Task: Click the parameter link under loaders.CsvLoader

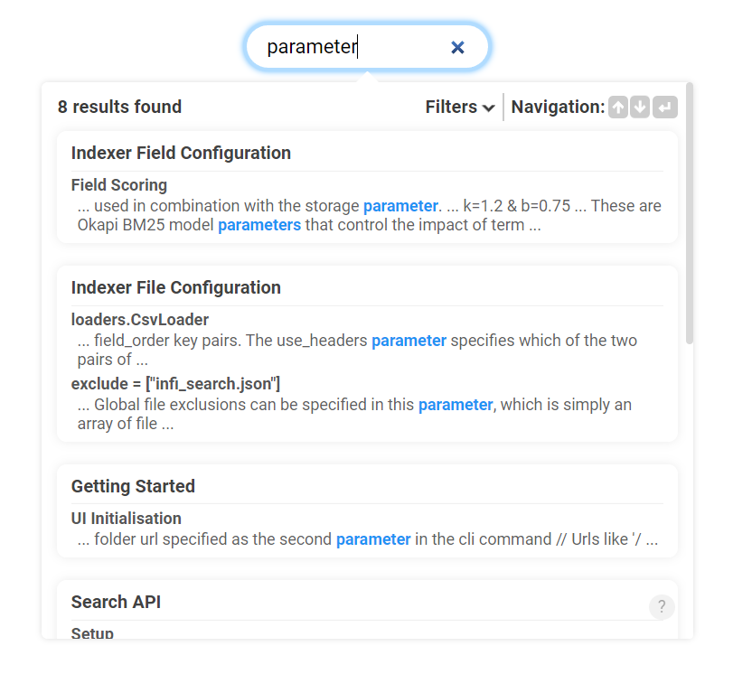Action: point(409,341)
